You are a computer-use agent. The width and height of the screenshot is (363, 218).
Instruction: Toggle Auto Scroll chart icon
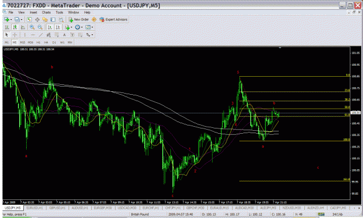coord(50,27)
